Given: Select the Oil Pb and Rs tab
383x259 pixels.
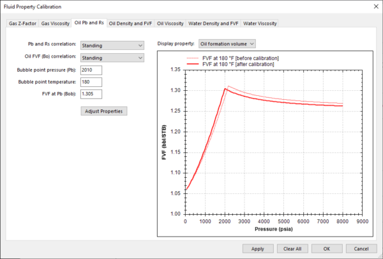Looking at the screenshot, I should click(x=89, y=24).
